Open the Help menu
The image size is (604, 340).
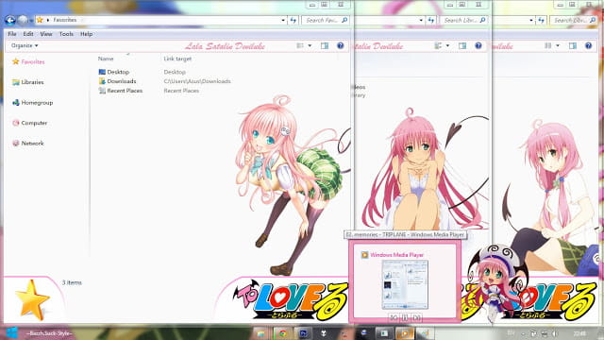(86, 34)
